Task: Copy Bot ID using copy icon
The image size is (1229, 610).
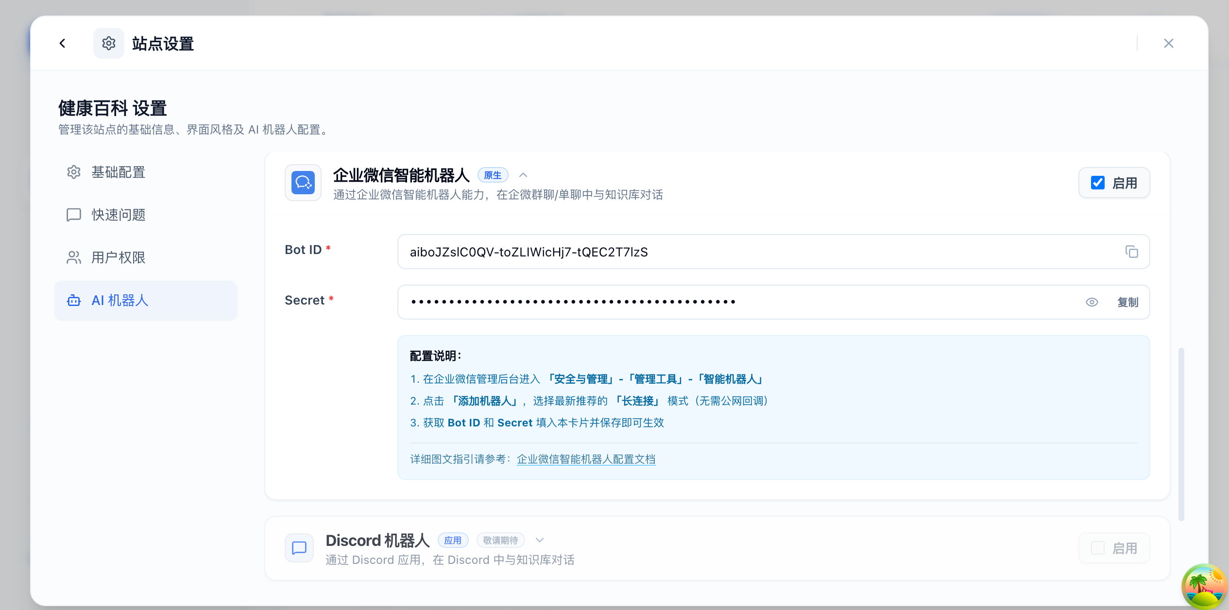Action: pyautogui.click(x=1131, y=252)
